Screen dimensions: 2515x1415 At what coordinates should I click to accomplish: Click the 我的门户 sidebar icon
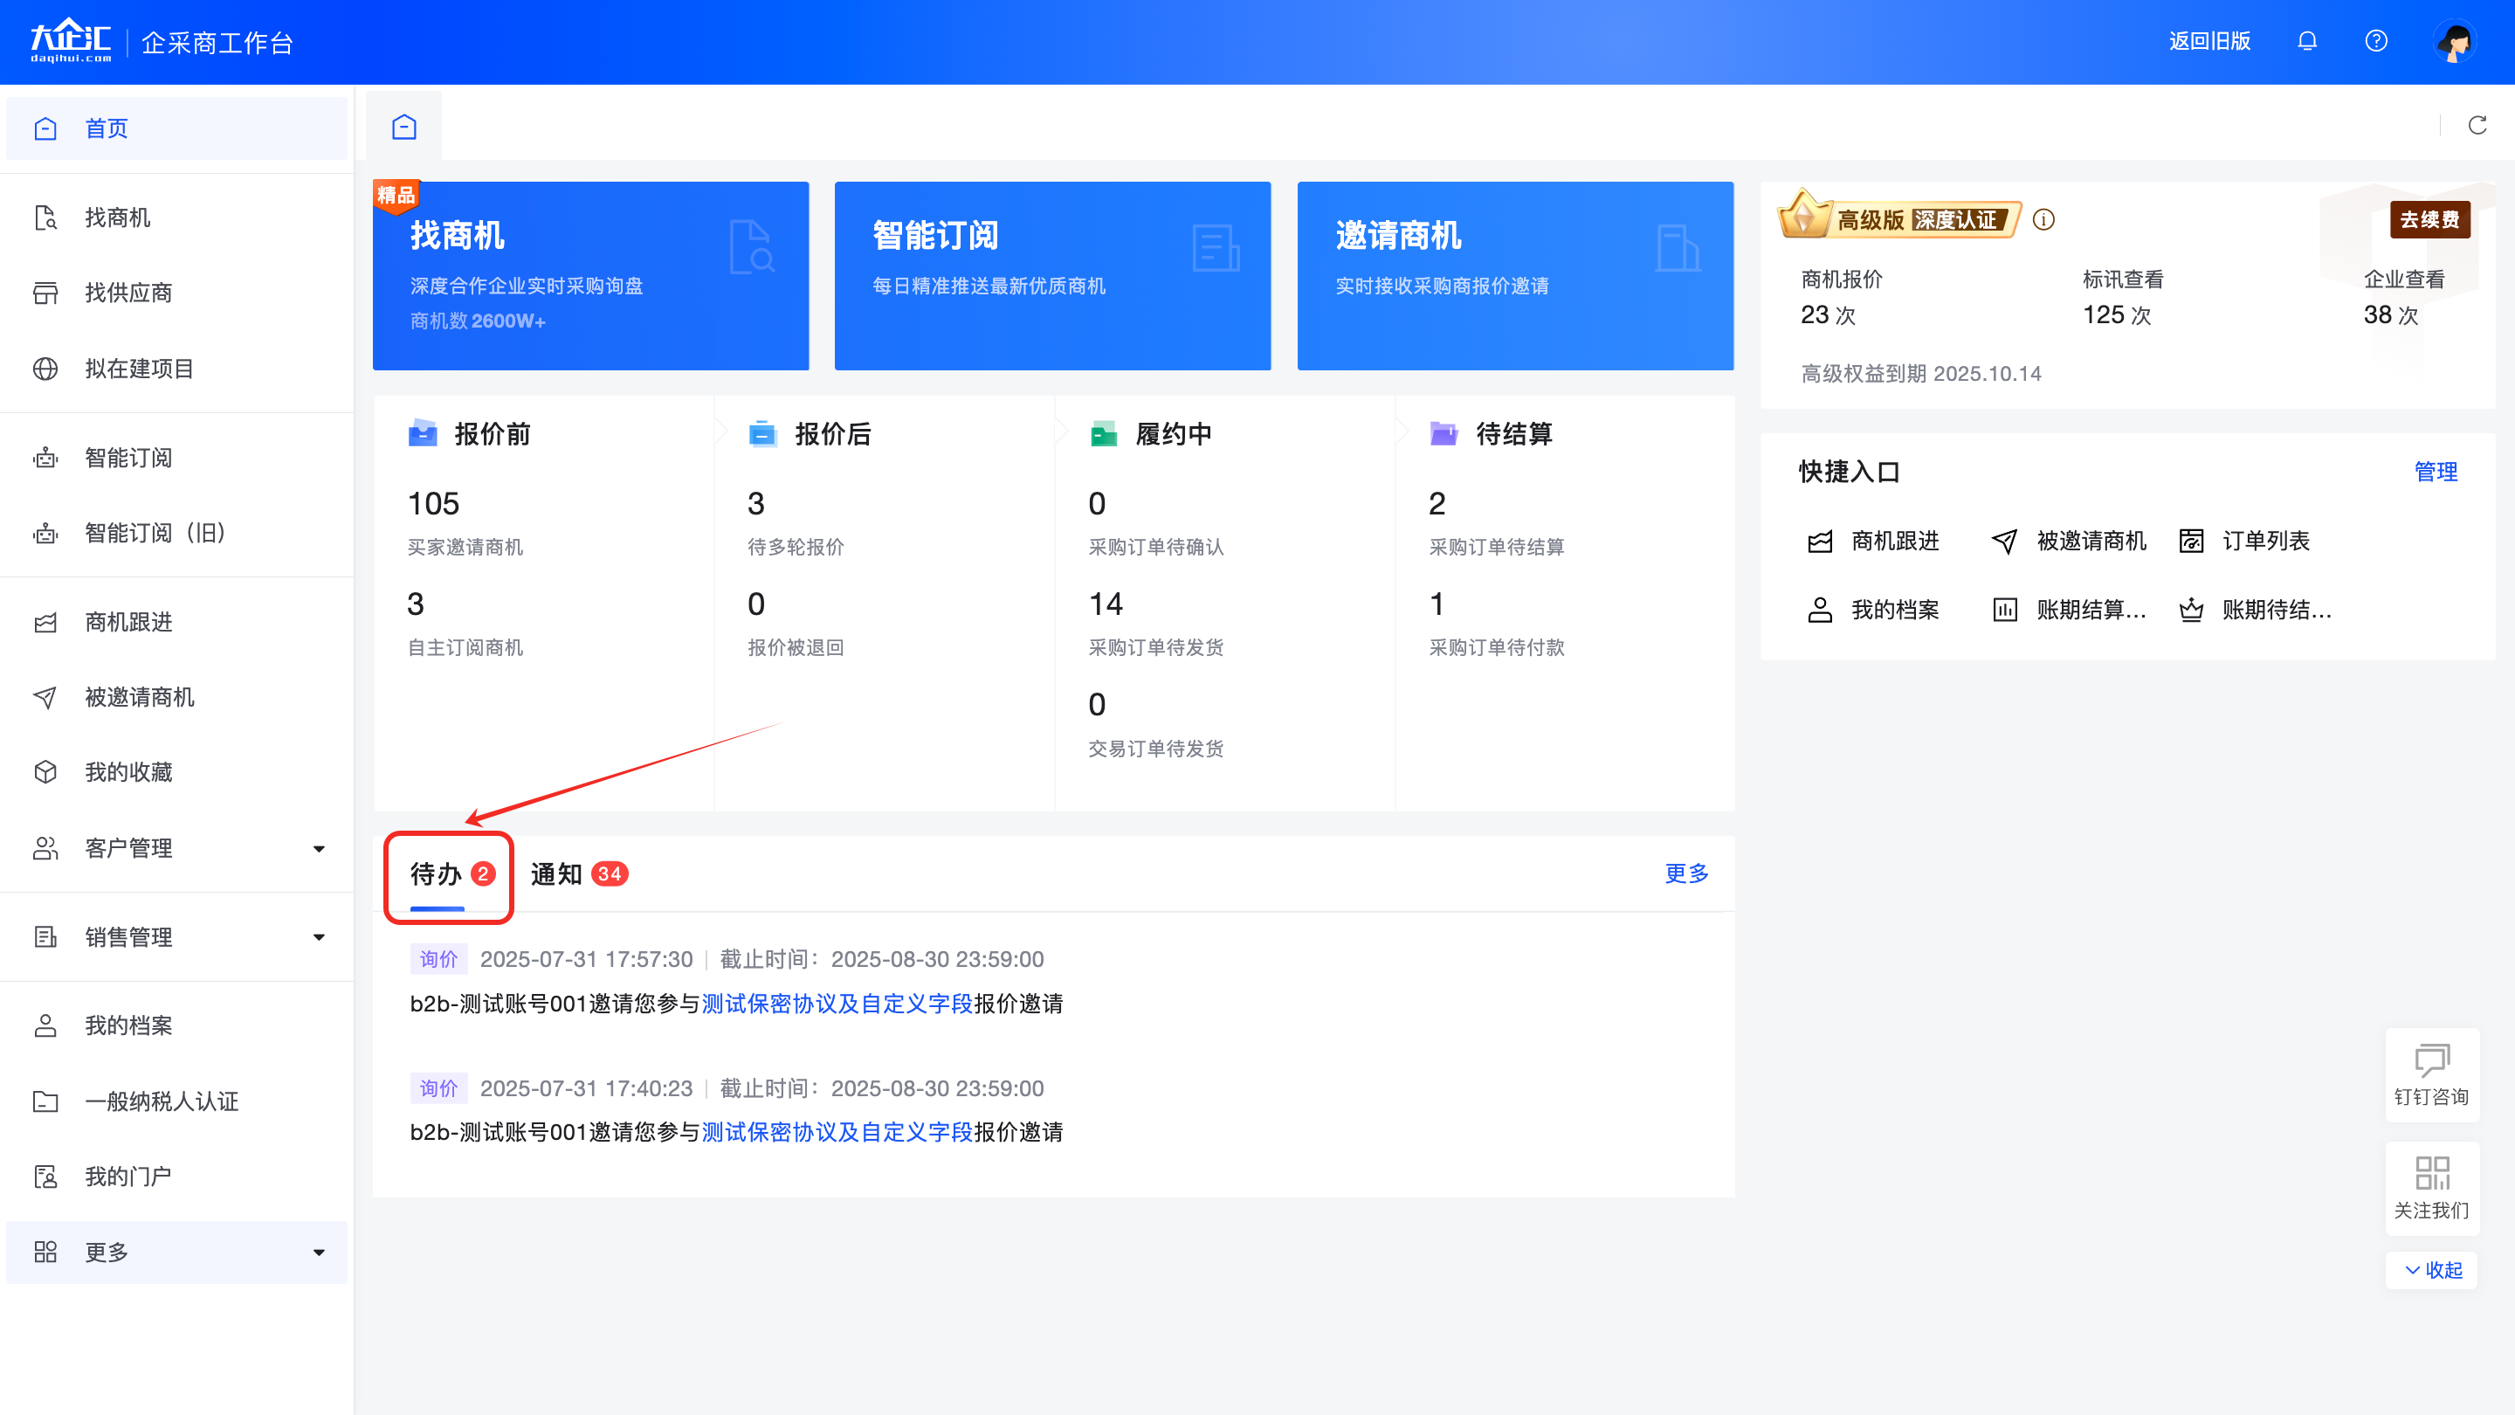pyautogui.click(x=46, y=1177)
